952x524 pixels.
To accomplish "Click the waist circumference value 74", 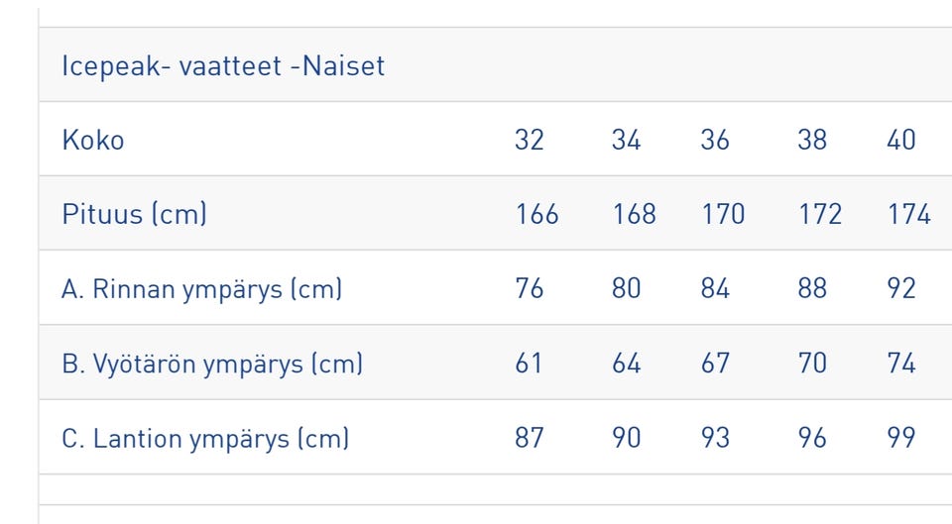I will pyautogui.click(x=901, y=364).
